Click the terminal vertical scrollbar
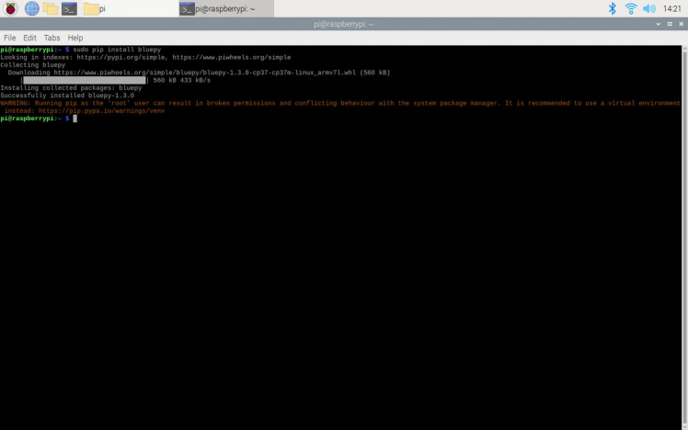The width and height of the screenshot is (688, 430). tap(685, 237)
